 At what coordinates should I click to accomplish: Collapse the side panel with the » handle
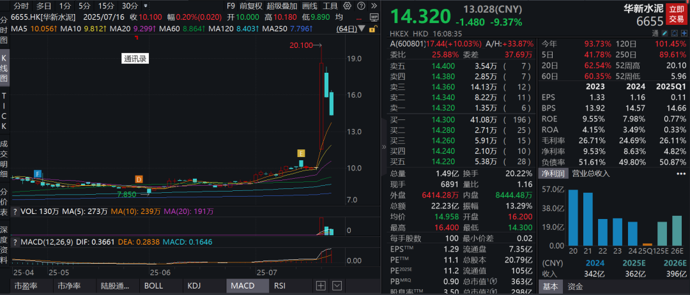(384, 147)
